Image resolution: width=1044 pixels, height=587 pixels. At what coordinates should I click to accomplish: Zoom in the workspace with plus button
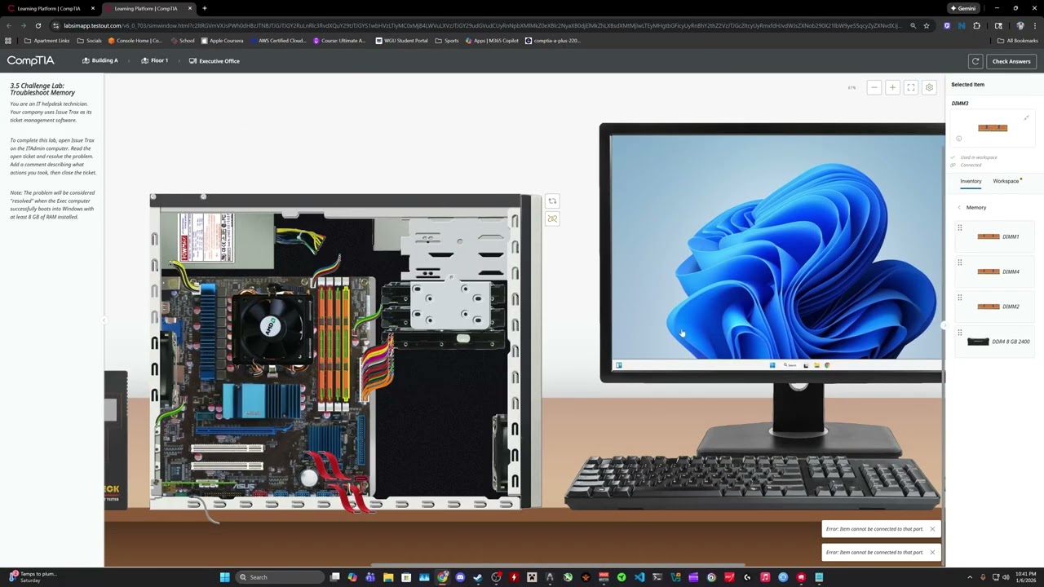click(892, 87)
